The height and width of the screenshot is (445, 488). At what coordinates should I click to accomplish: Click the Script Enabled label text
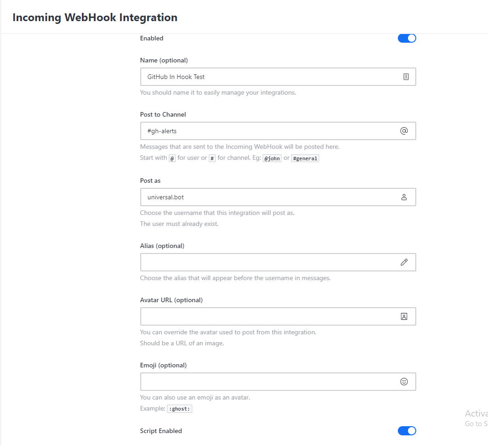click(x=161, y=431)
